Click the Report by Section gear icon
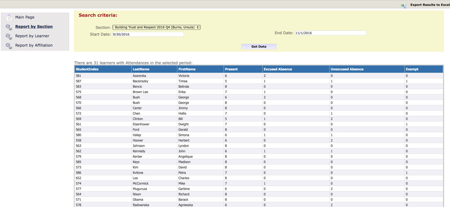This screenshot has height=207, width=450. [9, 27]
